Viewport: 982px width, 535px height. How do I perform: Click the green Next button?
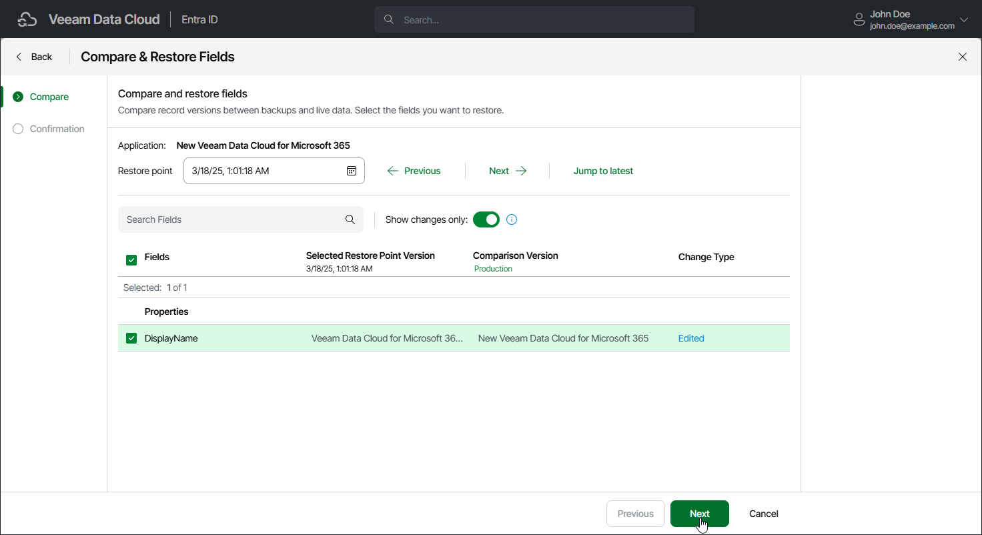point(700,514)
